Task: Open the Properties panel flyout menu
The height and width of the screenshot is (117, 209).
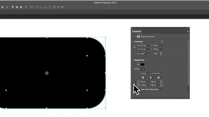Action: (x=188, y=32)
